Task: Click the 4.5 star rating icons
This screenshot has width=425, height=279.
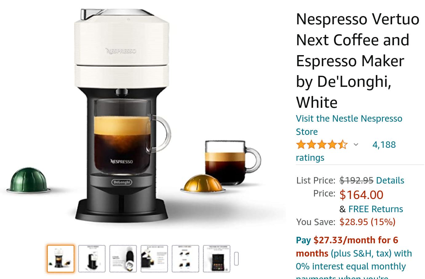Action: pyautogui.click(x=322, y=144)
